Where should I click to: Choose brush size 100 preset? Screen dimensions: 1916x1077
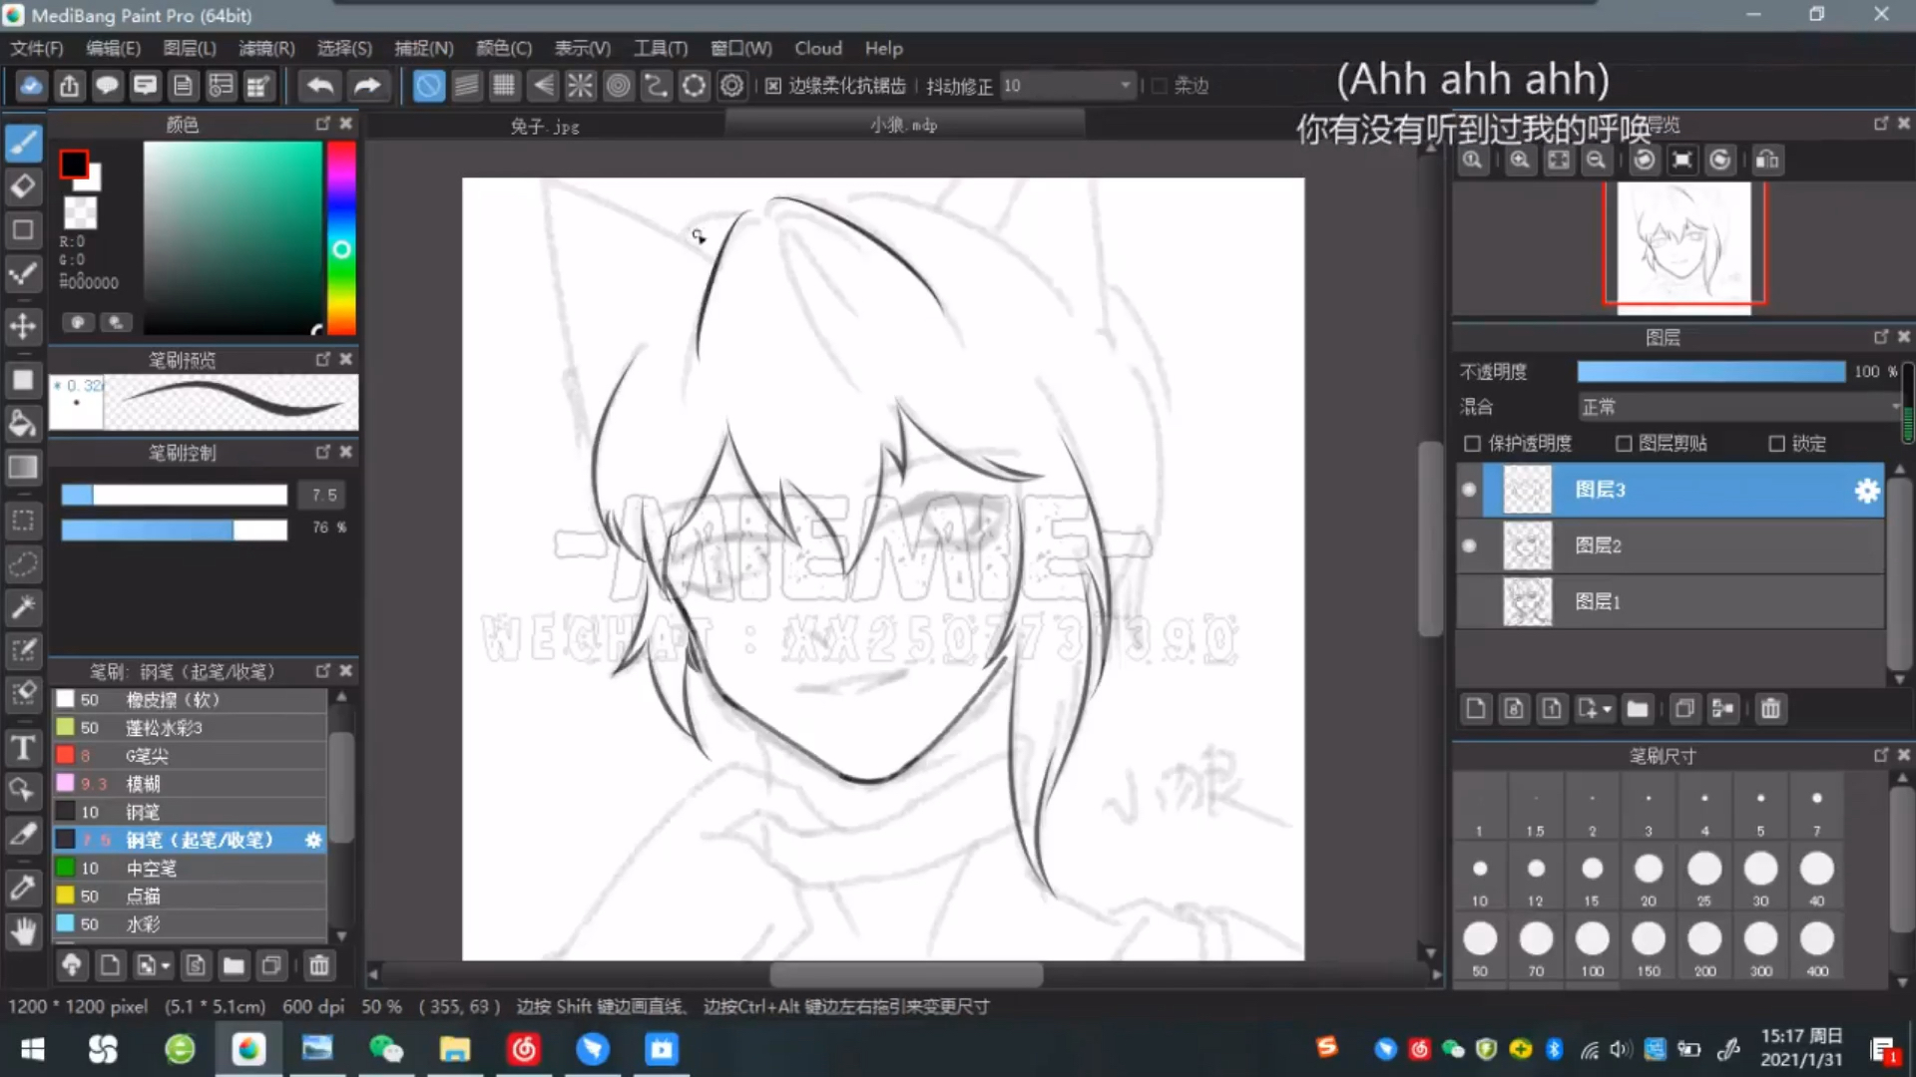pos(1593,945)
